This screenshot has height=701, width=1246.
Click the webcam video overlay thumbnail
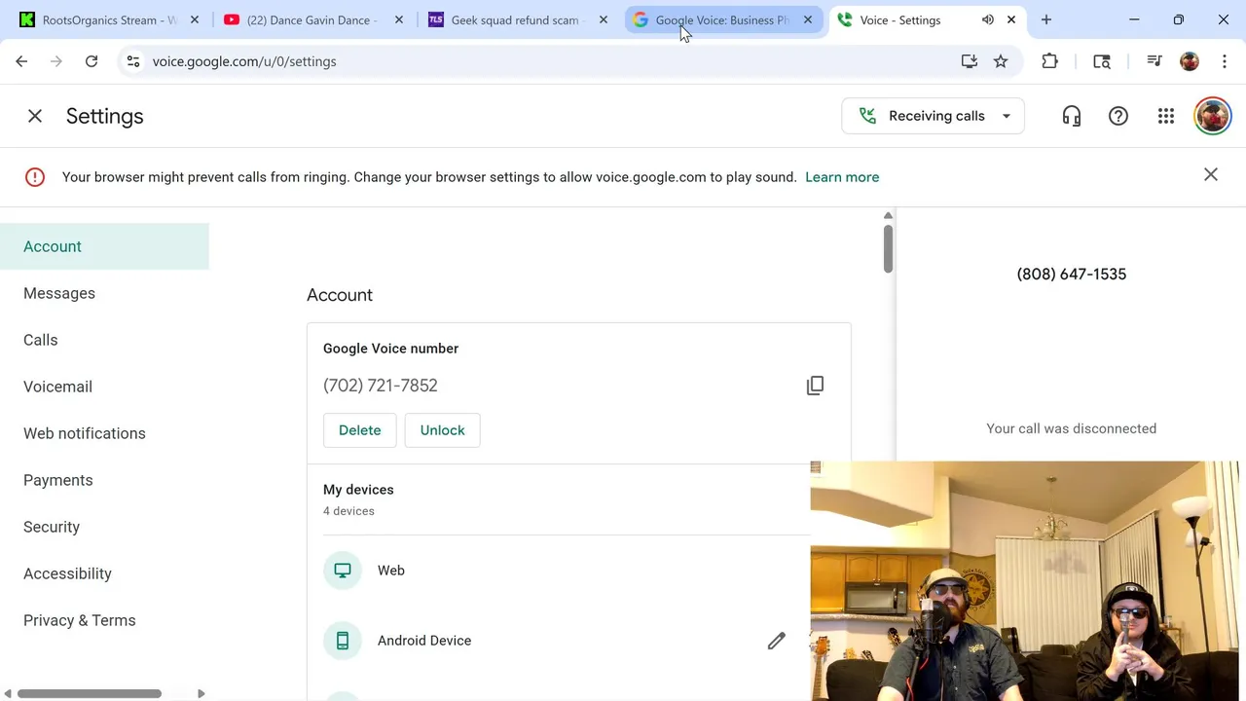[1024, 581]
